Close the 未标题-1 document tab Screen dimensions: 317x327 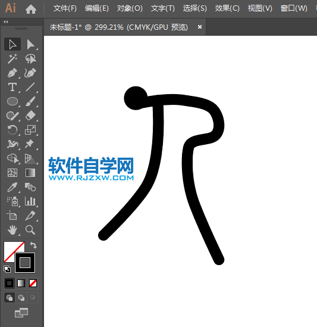point(200,27)
